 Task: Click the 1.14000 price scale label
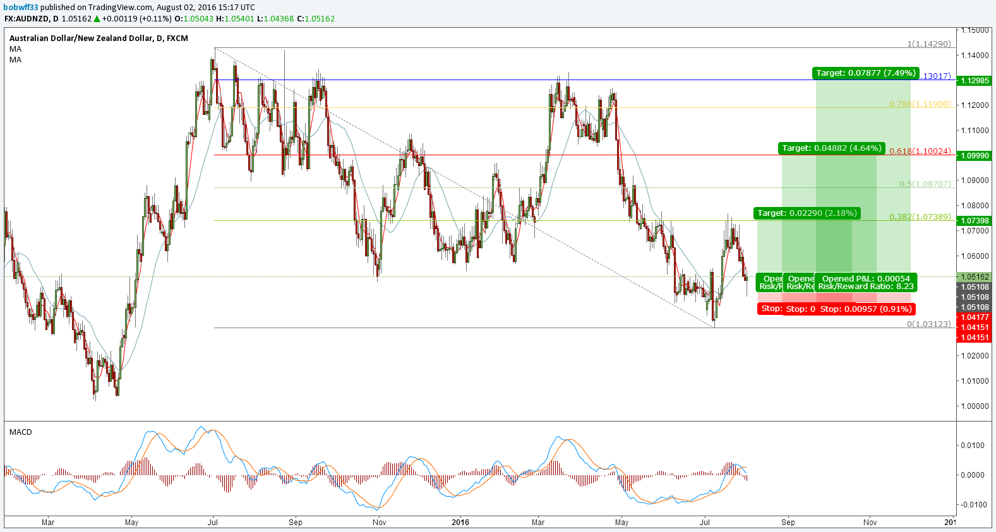[975, 56]
